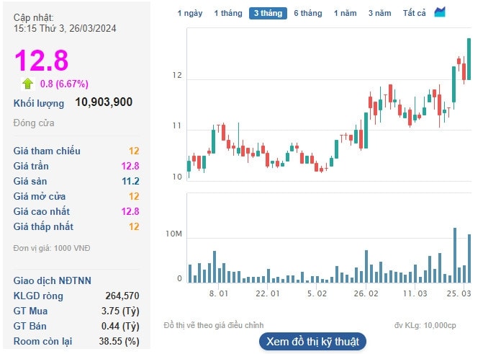Click the 26.02 date axis marker
The height and width of the screenshot is (354, 483).
click(366, 293)
